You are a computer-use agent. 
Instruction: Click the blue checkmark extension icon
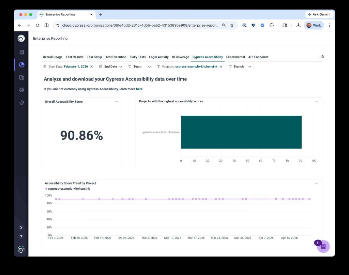pyautogui.click(x=262, y=25)
